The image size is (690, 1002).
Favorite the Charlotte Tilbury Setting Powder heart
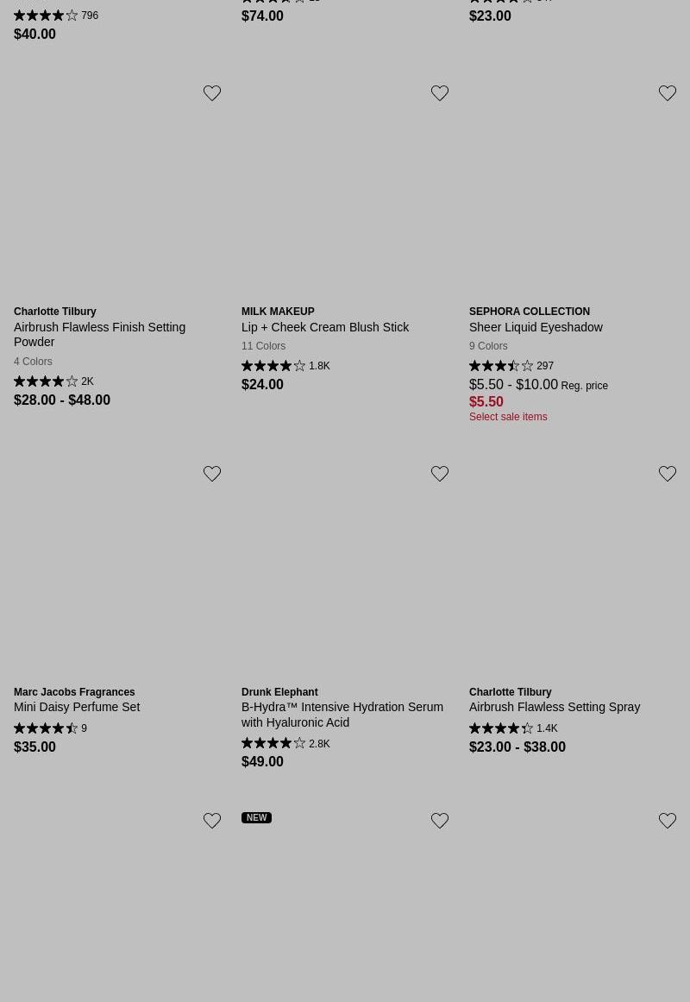click(212, 93)
